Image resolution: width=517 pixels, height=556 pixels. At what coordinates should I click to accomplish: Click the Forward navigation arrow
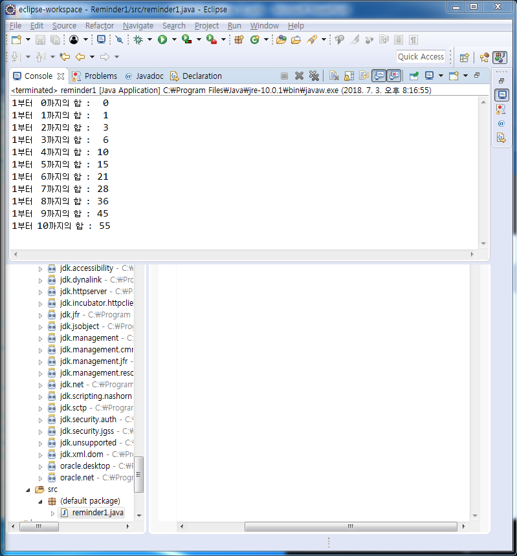(105, 57)
